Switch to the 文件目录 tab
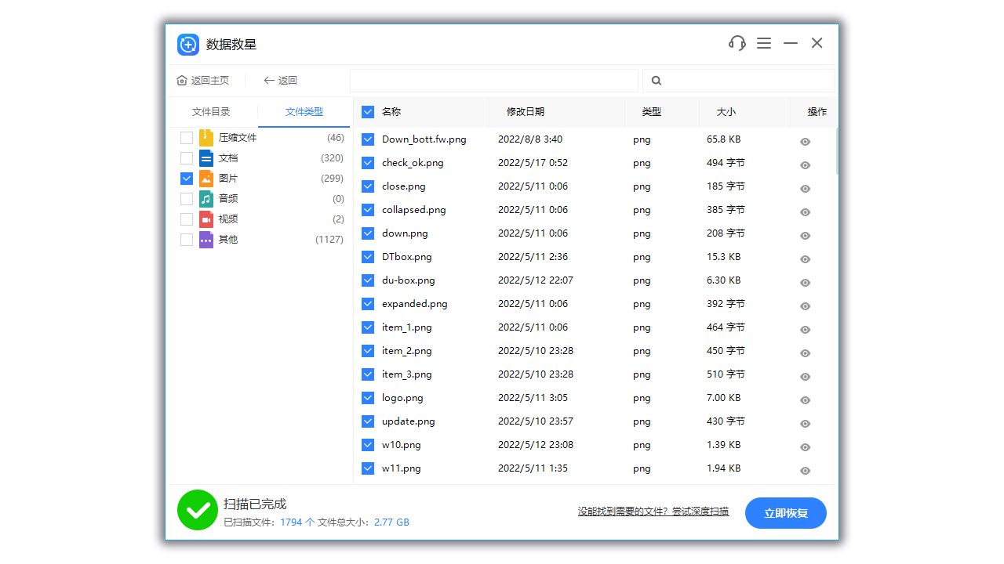 point(210,111)
